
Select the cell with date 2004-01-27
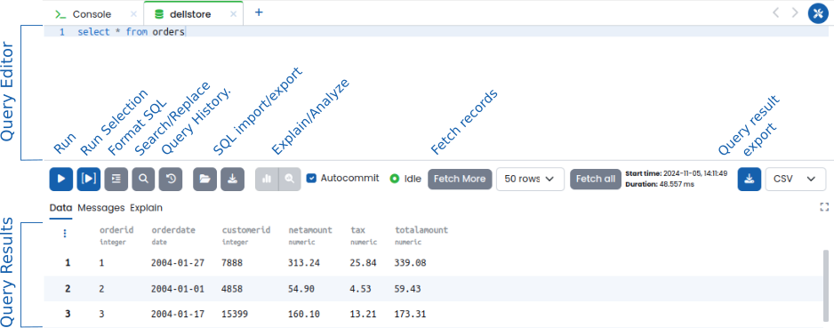[x=178, y=262]
